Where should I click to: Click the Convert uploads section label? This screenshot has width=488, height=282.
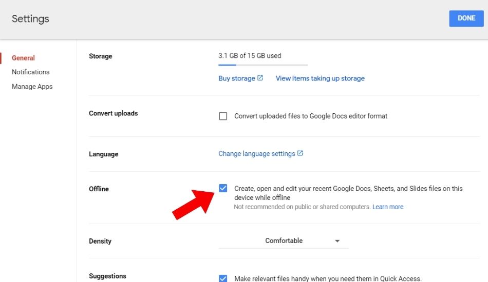(114, 113)
